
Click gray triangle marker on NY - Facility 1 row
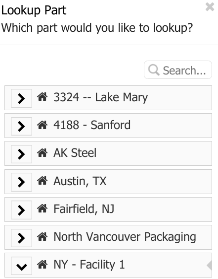click(209, 266)
